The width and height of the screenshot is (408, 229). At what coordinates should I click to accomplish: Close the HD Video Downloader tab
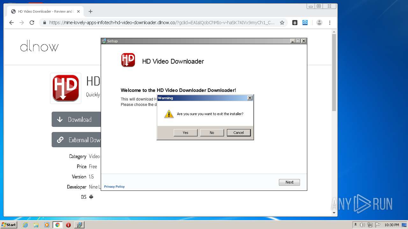click(78, 11)
